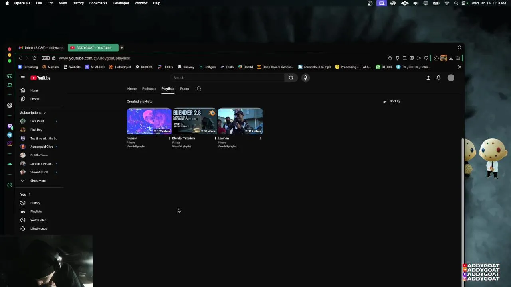The image size is (511, 287).
Task: Start voice search with microphone icon
Action: pos(305,78)
